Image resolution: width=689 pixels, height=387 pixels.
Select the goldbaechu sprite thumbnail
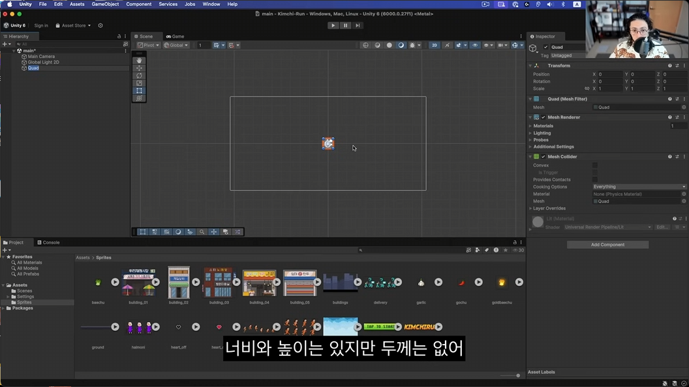coord(501,283)
